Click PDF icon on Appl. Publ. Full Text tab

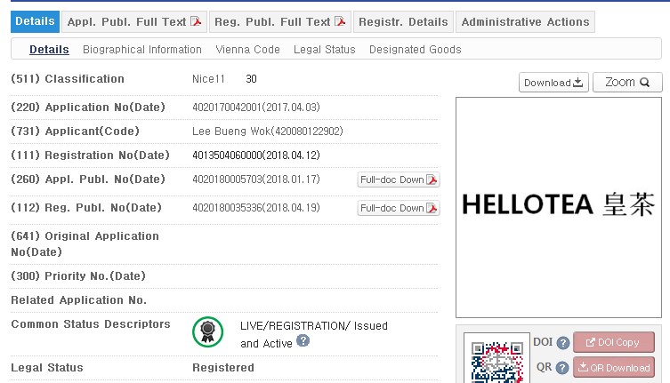point(196,21)
